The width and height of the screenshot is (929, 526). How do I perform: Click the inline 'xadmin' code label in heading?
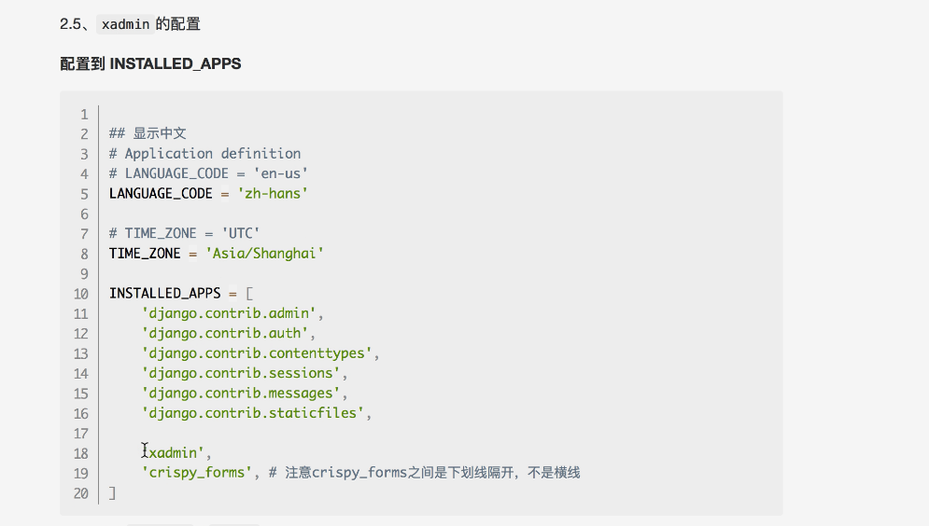[x=125, y=25]
